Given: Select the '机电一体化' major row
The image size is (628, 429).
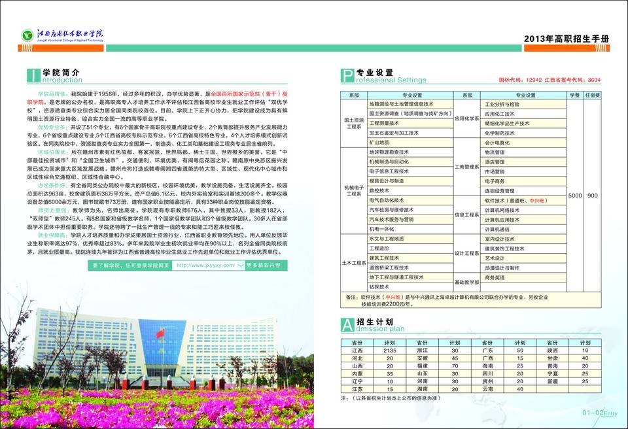Looking at the screenshot, I should 411,229.
